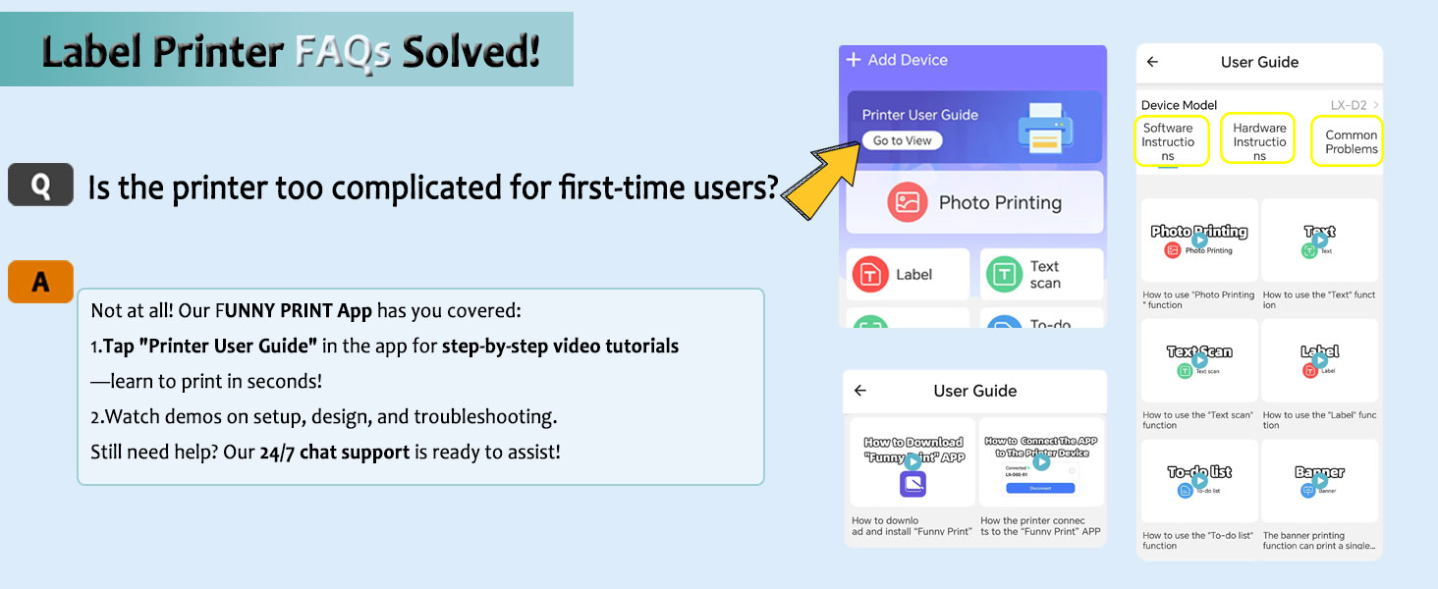The image size is (1438, 589).
Task: Select 'How to use the "Text" function' caption
Action: pos(1319,299)
